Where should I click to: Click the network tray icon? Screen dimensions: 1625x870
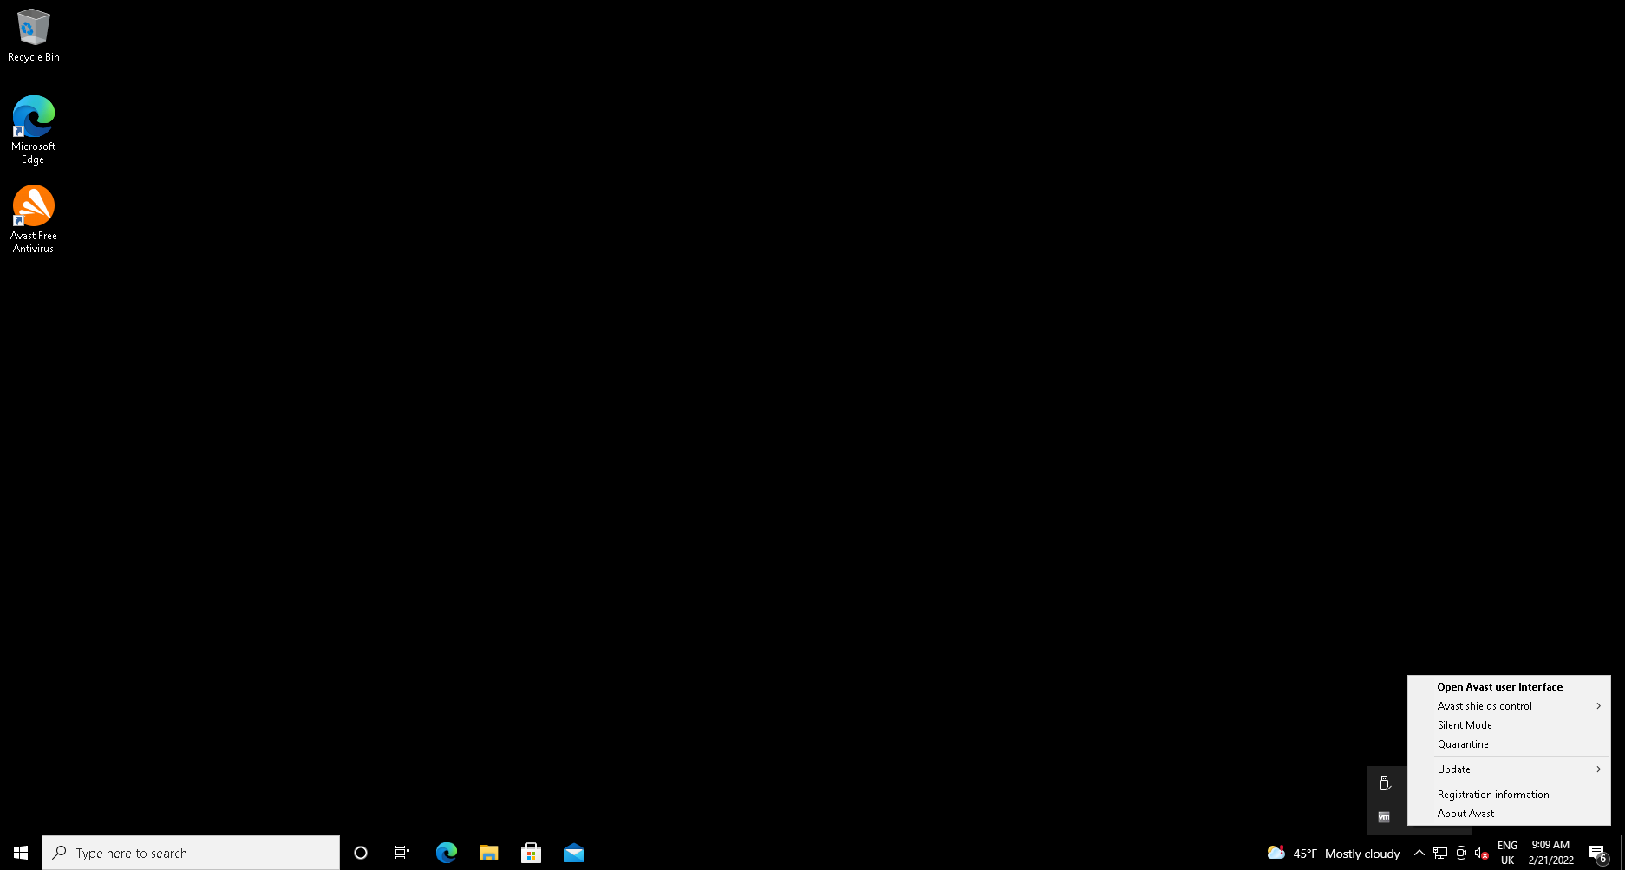click(1440, 853)
